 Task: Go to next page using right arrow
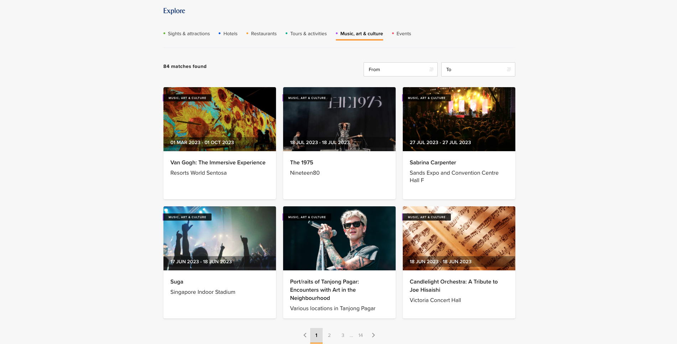373,335
